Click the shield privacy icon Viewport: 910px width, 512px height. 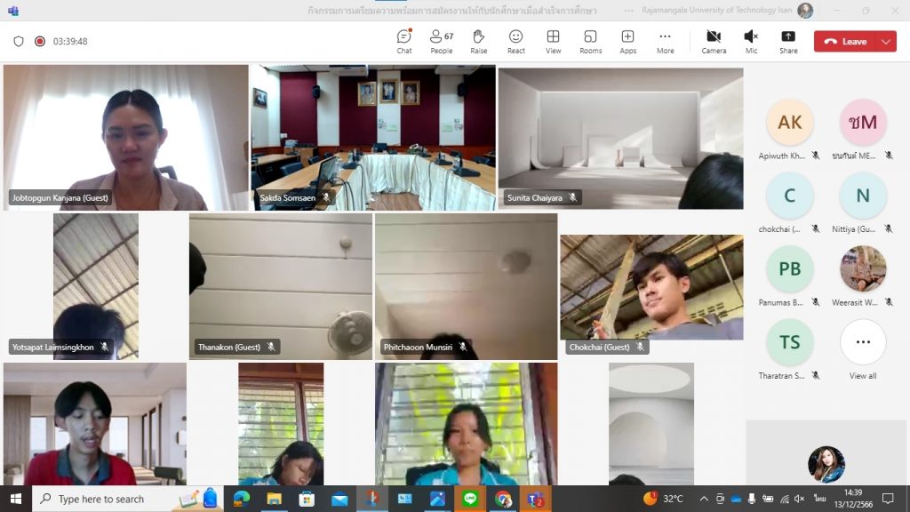click(x=19, y=41)
